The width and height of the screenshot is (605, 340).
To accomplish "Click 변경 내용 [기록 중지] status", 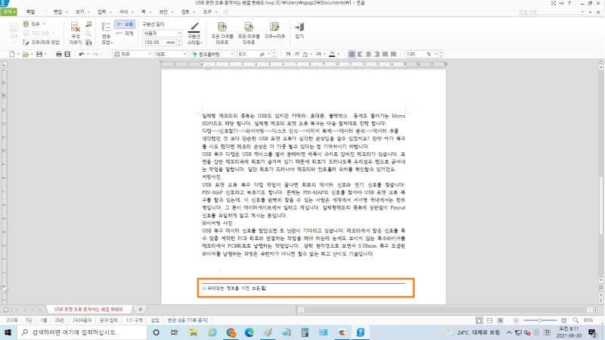I will click(188, 320).
